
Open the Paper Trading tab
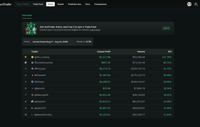(x=23, y=4)
